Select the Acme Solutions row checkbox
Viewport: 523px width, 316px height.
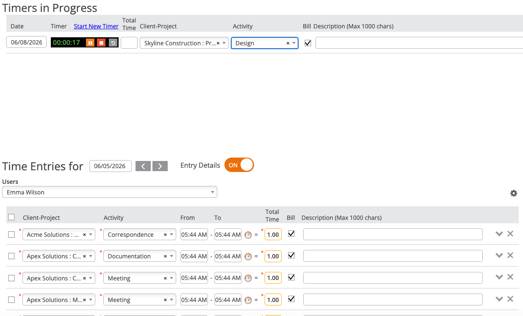coord(11,235)
